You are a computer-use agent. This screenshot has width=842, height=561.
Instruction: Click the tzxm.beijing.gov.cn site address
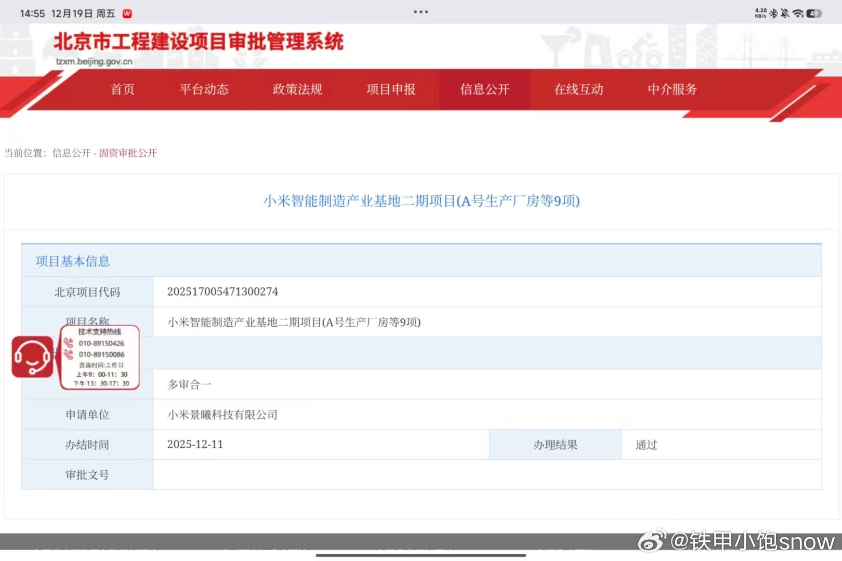pyautogui.click(x=94, y=61)
